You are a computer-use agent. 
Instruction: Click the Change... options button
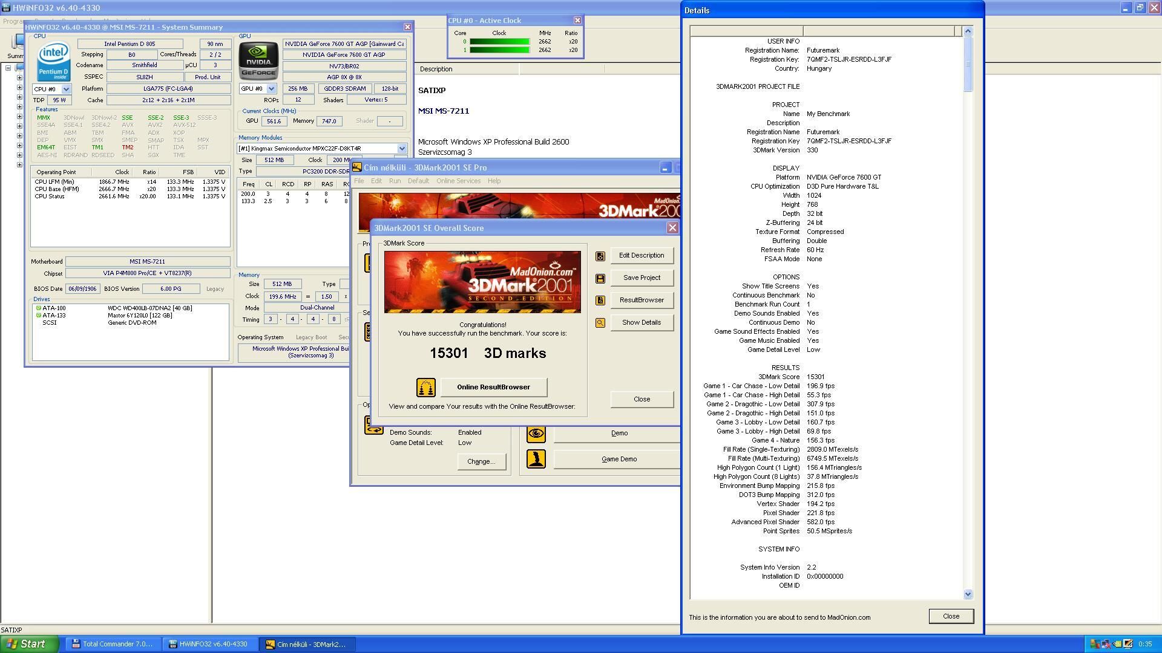click(481, 462)
